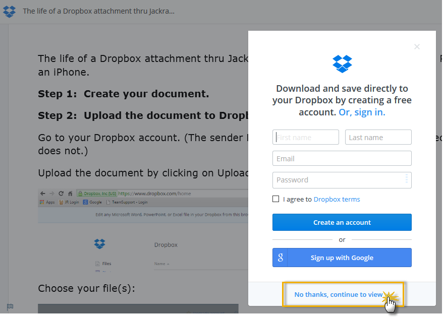Screen dimensions: 443x318
Task: Click the 'Or, sign in.' link
Action: pyautogui.click(x=362, y=112)
